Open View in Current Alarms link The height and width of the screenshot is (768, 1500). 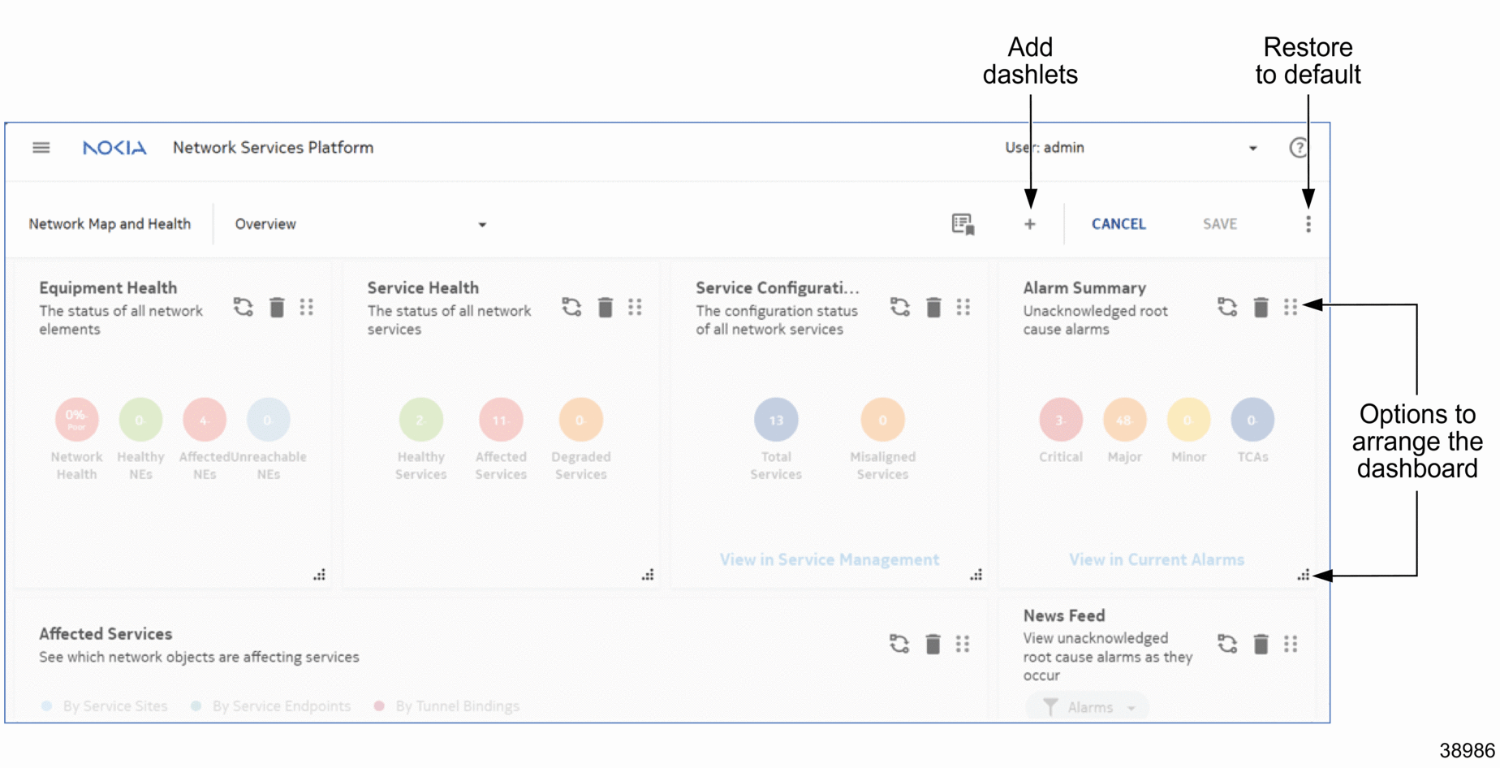[x=1156, y=559]
